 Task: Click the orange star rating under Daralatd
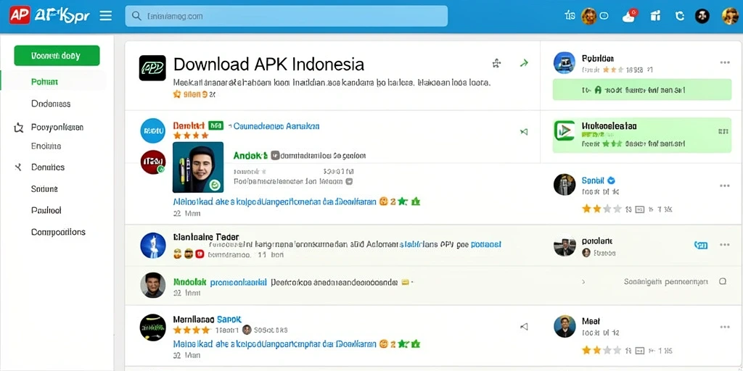(191, 136)
